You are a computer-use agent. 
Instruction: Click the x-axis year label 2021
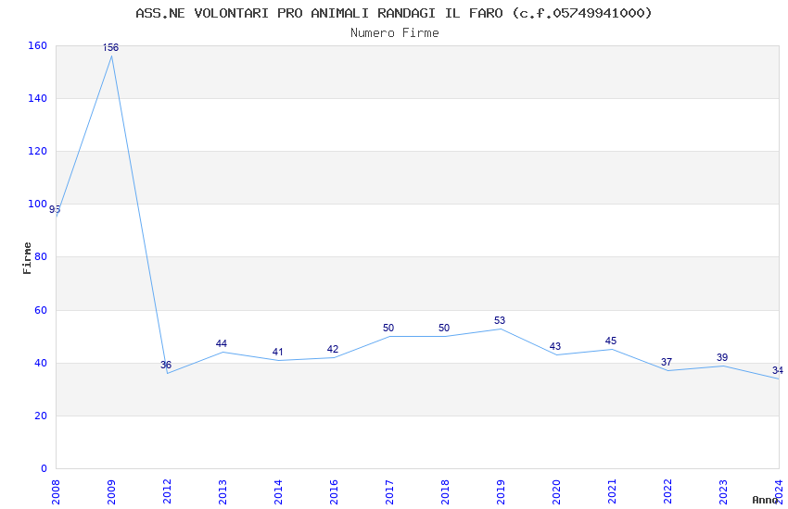click(612, 492)
